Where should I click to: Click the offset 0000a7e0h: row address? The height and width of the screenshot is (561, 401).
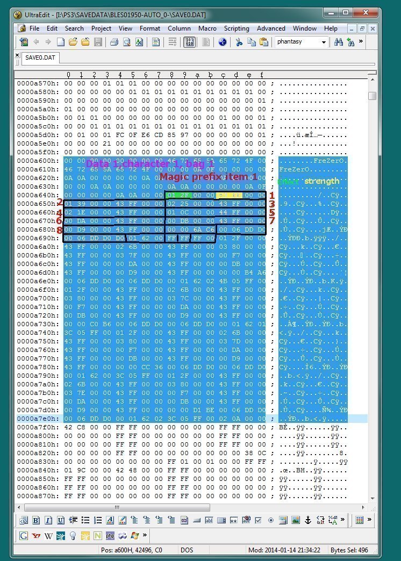tap(38, 419)
